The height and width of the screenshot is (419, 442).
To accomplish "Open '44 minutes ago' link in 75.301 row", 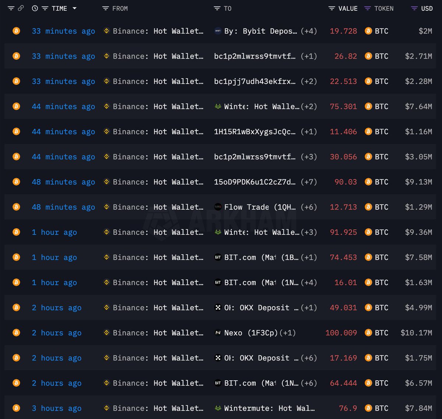I will (63, 107).
